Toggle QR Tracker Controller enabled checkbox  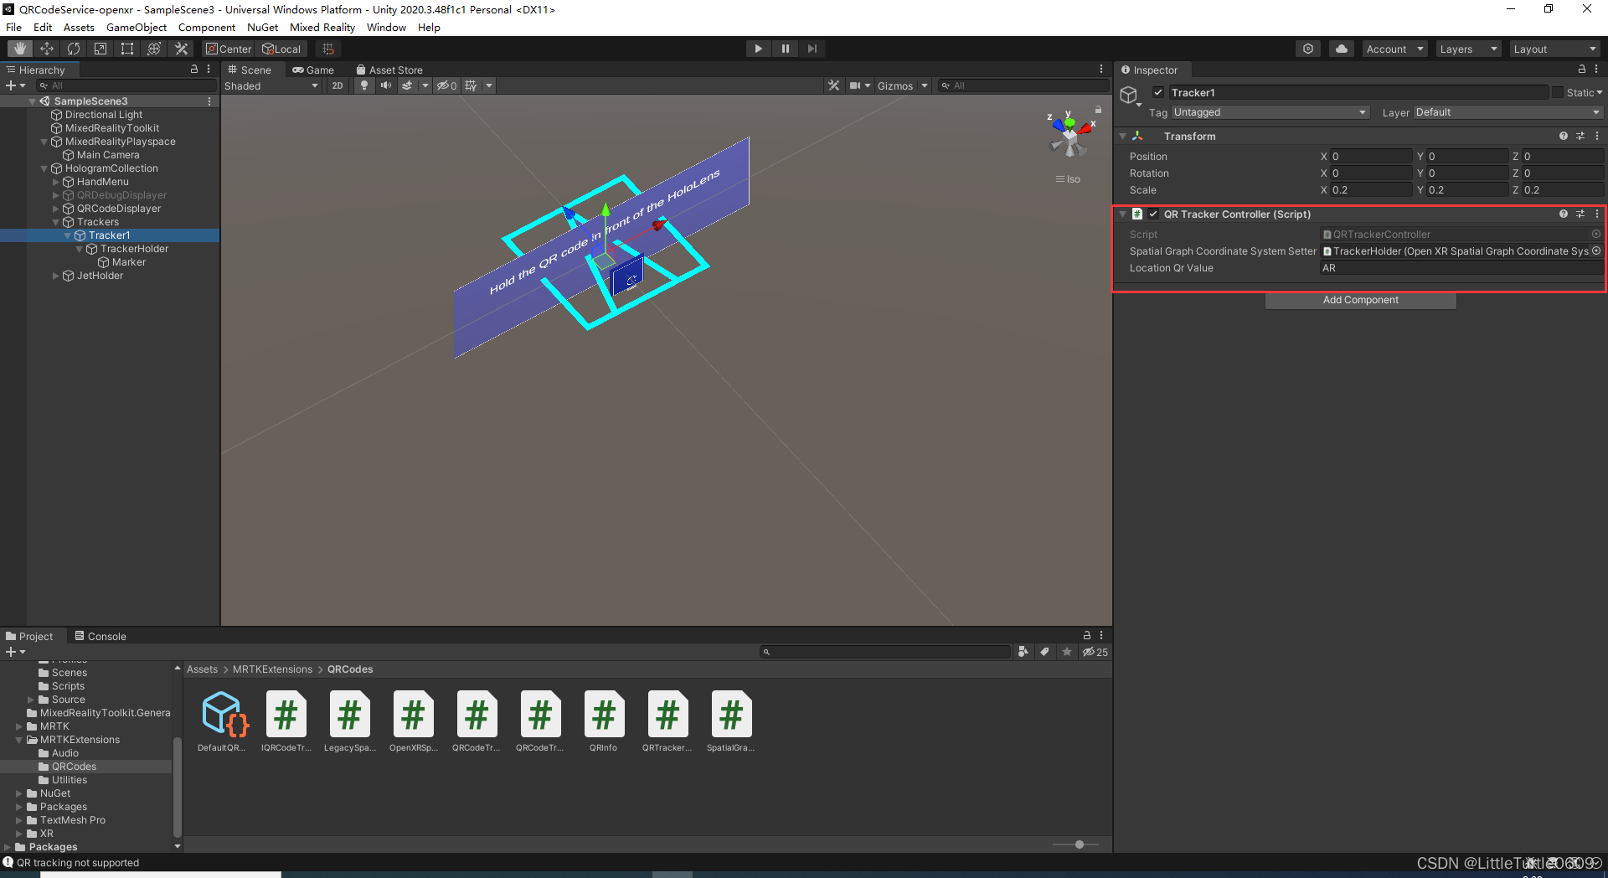(x=1153, y=214)
